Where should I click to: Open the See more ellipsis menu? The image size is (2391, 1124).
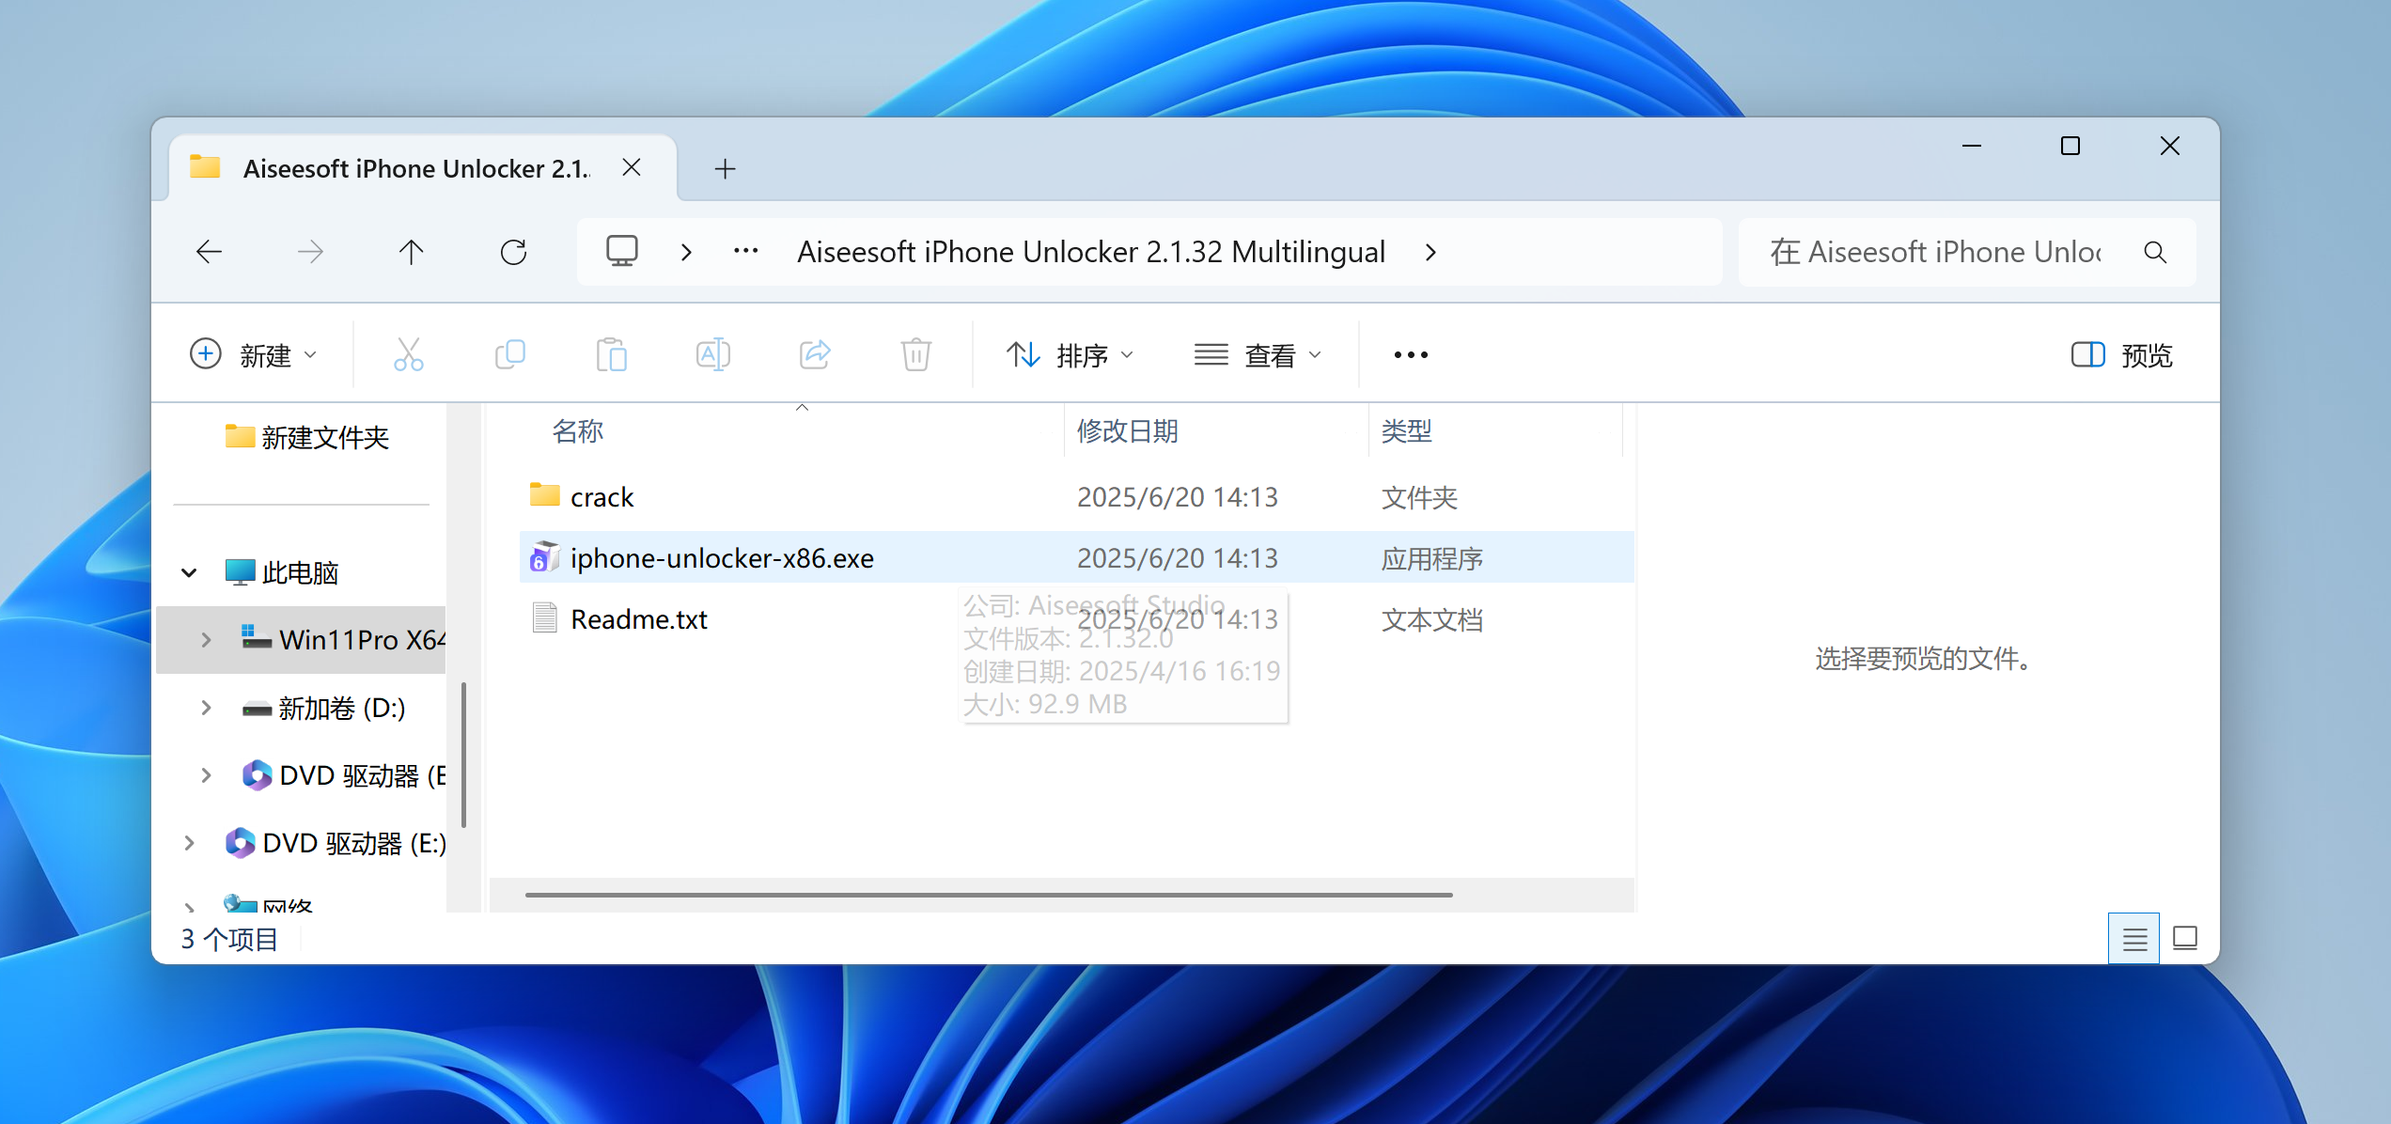[x=1410, y=354]
